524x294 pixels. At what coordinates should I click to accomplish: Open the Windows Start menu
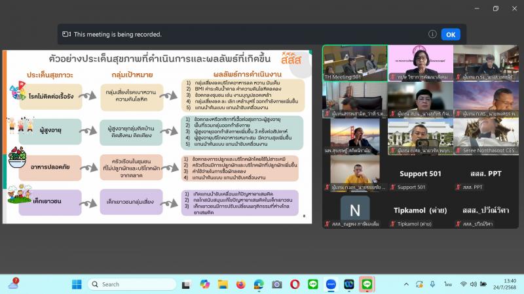(x=77, y=284)
